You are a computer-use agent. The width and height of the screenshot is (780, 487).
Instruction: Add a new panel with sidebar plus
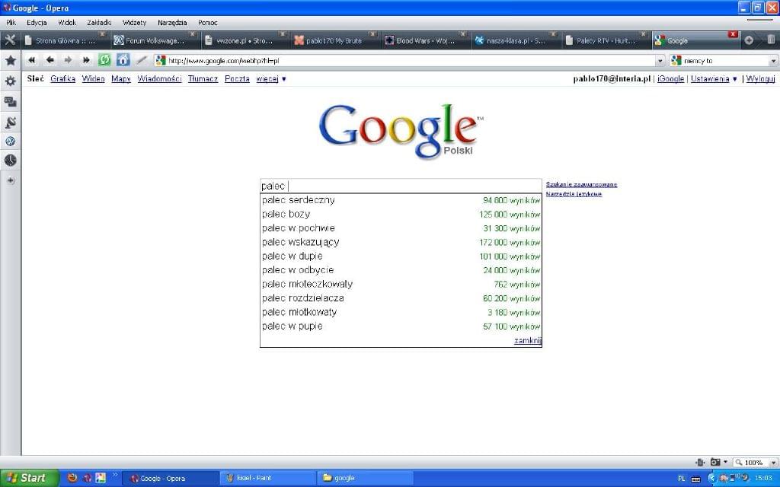click(x=11, y=181)
